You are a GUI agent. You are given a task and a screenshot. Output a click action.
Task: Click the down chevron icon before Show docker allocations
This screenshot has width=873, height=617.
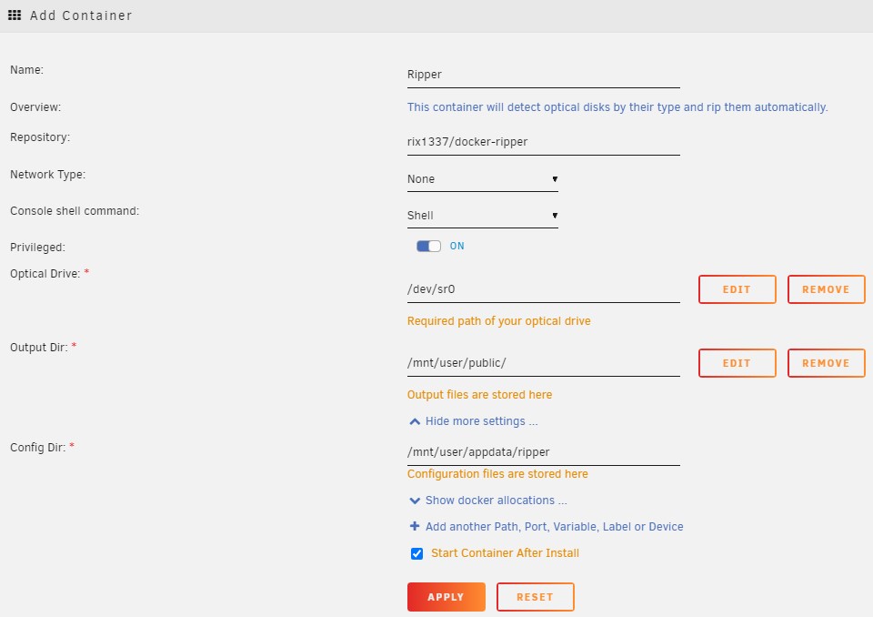(415, 501)
